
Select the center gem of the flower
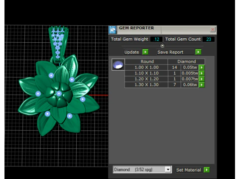tap(59, 93)
